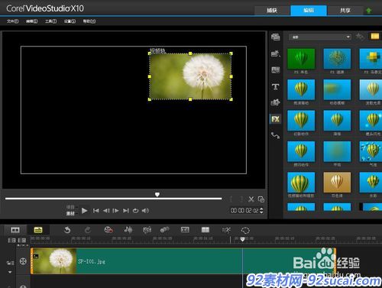This screenshot has width=382, height=288.
Task: Select the SP-I01.jpg clip on timeline
Action: [183, 261]
